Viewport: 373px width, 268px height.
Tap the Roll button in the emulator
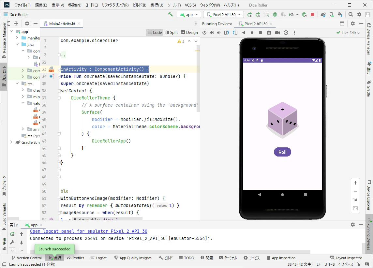click(282, 152)
